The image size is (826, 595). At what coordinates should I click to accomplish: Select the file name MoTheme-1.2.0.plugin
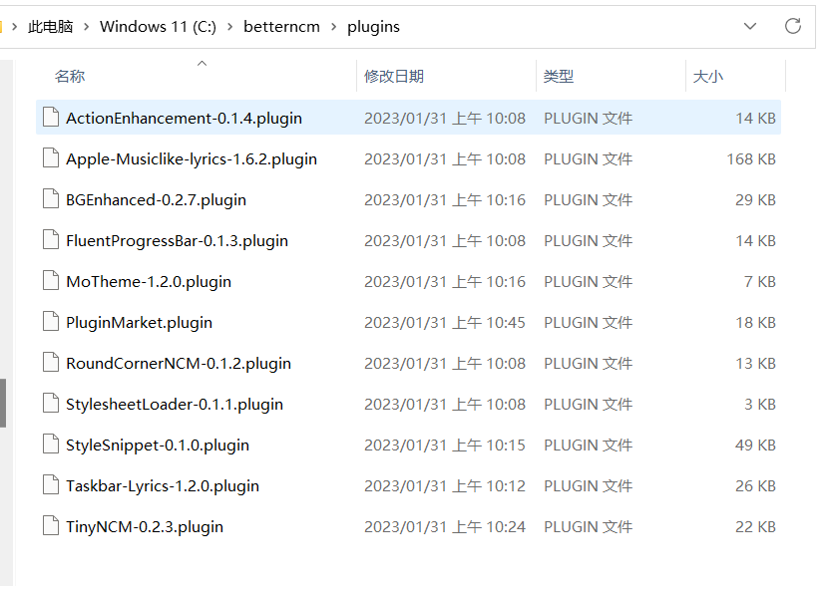pos(149,281)
